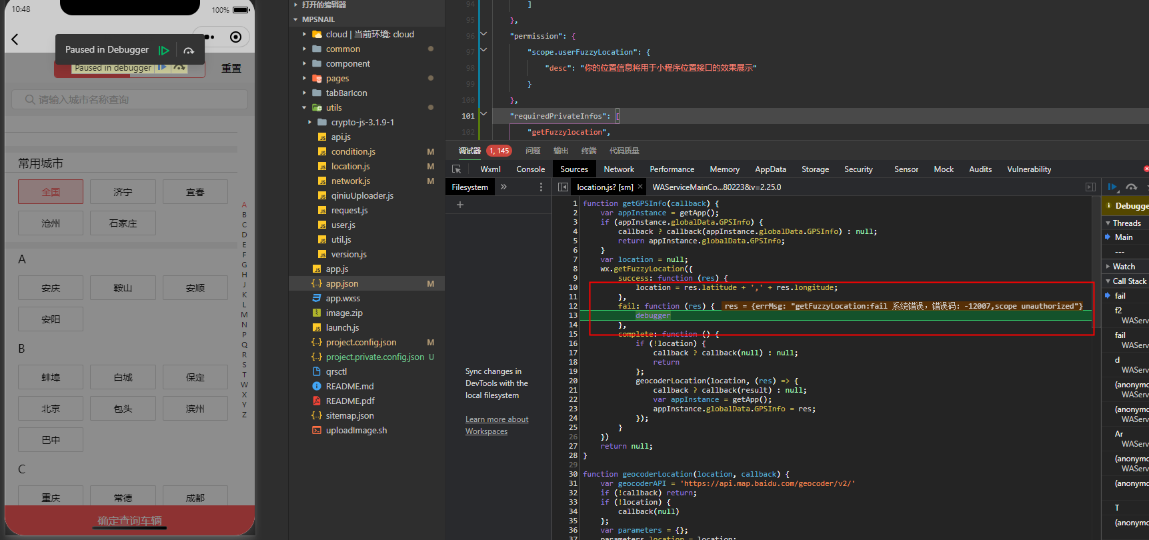Click green resume icon in Paused in Debugger overlay

click(x=163, y=50)
